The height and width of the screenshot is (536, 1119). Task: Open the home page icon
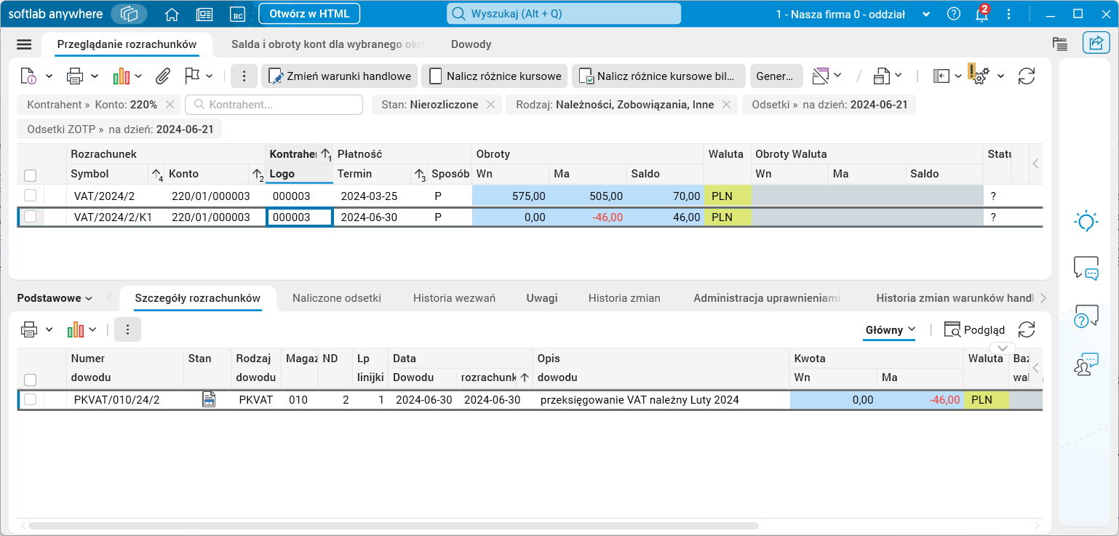[x=172, y=14]
